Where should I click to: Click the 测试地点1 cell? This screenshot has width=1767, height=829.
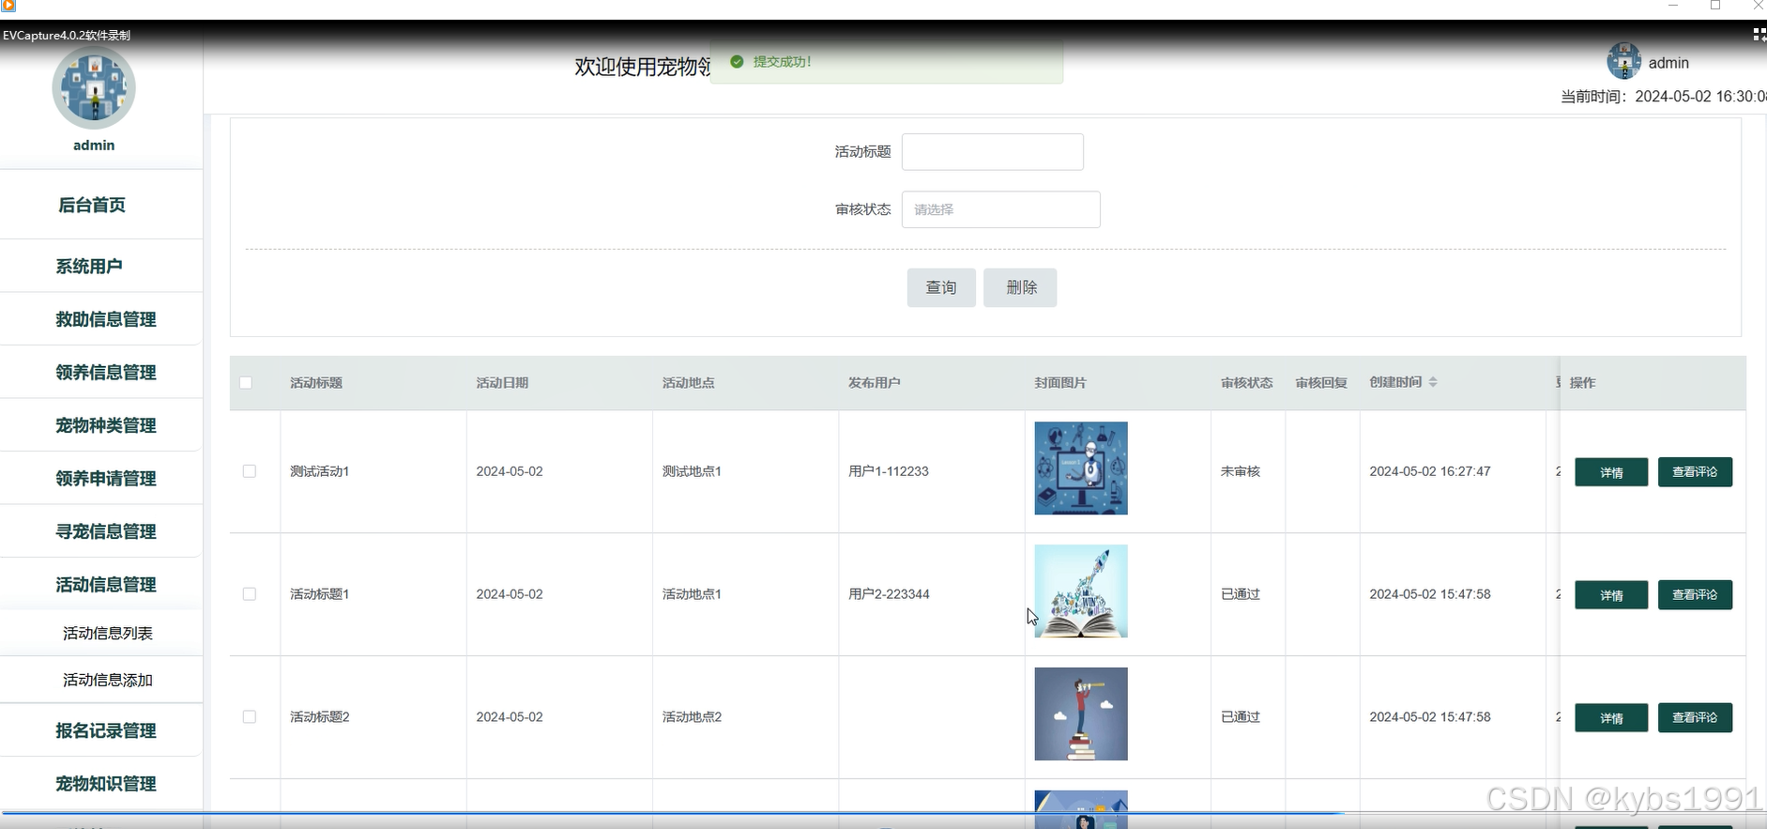click(692, 471)
